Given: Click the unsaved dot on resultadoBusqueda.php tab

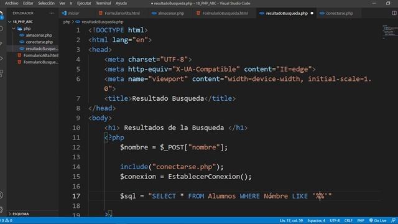Looking at the screenshot, I should [312, 13].
